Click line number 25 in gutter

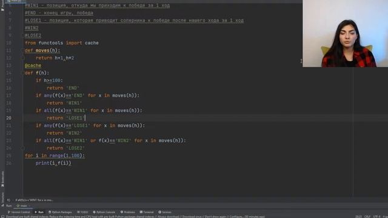pos(9,156)
